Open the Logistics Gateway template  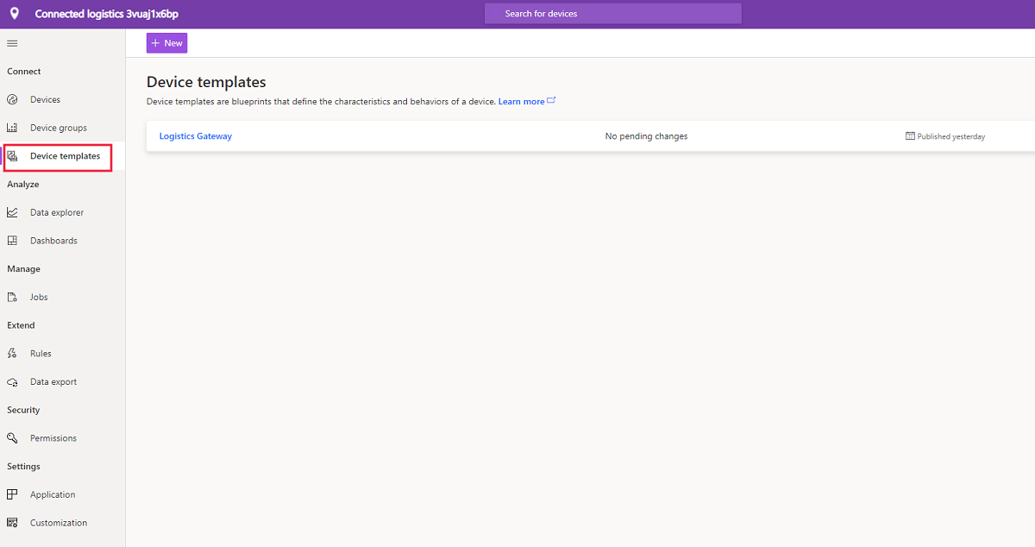pyautogui.click(x=195, y=135)
